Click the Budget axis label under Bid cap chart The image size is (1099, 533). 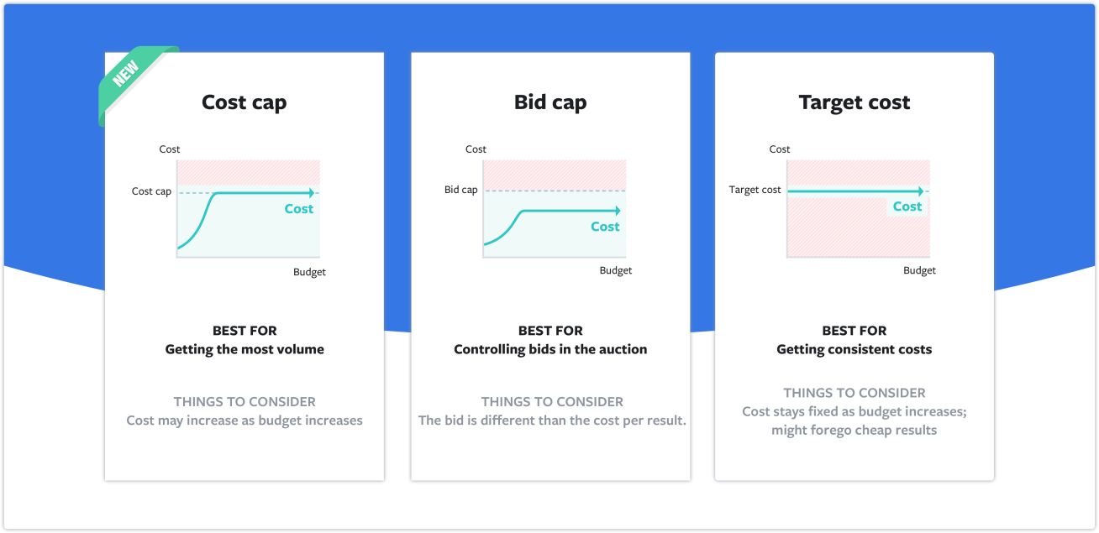(x=616, y=270)
